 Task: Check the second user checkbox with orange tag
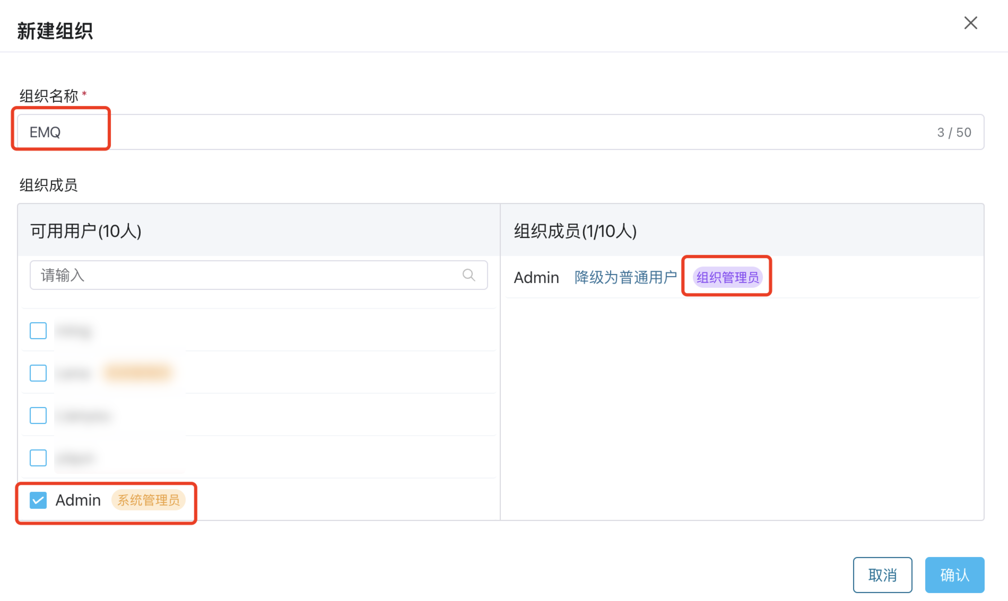38,373
